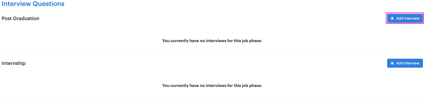
Task: Click the word 'Graduation' in the first section title
Action: [26, 18]
